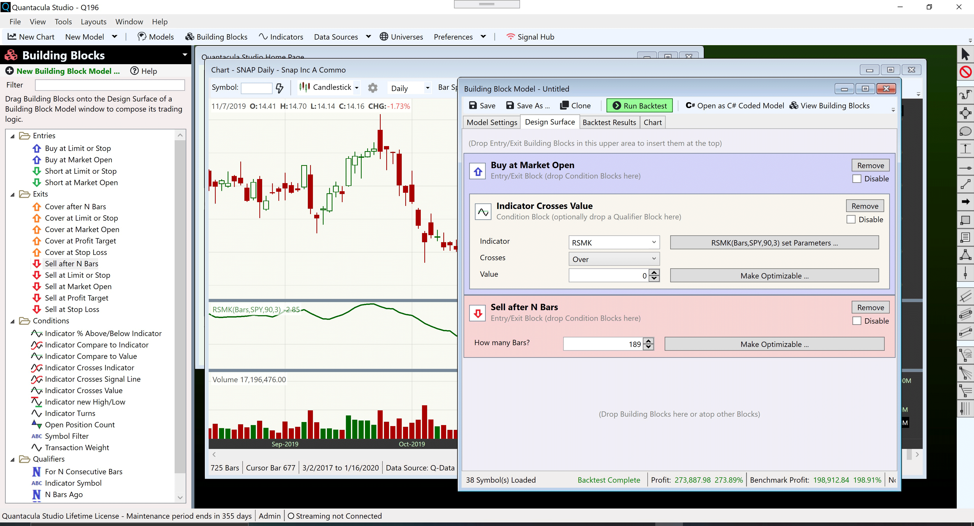Disable the Indicator Crosses Value block
The height and width of the screenshot is (526, 974).
coord(851,220)
